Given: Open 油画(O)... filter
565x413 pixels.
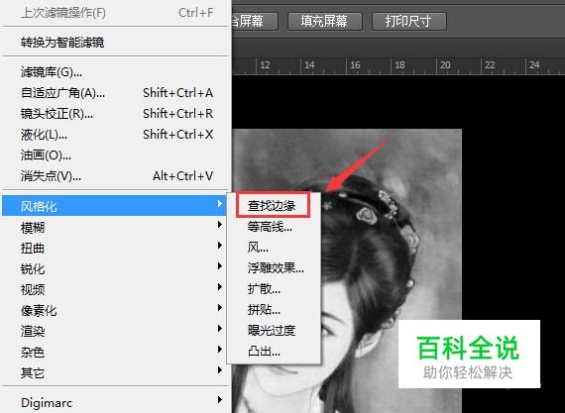Looking at the screenshot, I should (x=115, y=155).
